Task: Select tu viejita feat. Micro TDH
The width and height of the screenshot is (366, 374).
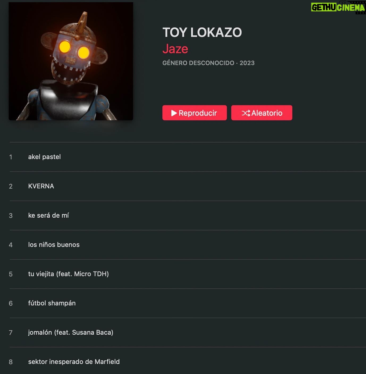Action: [x=188, y=274]
